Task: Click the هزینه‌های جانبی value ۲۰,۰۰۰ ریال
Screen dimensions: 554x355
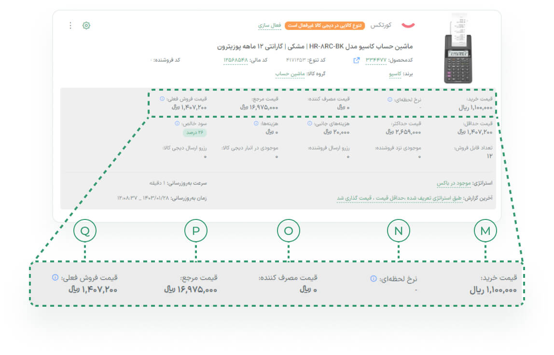Action: point(336,132)
